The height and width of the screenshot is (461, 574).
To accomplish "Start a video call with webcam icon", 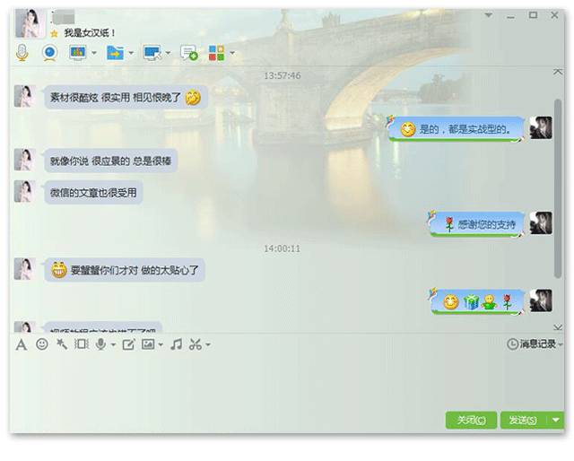I will point(50,53).
